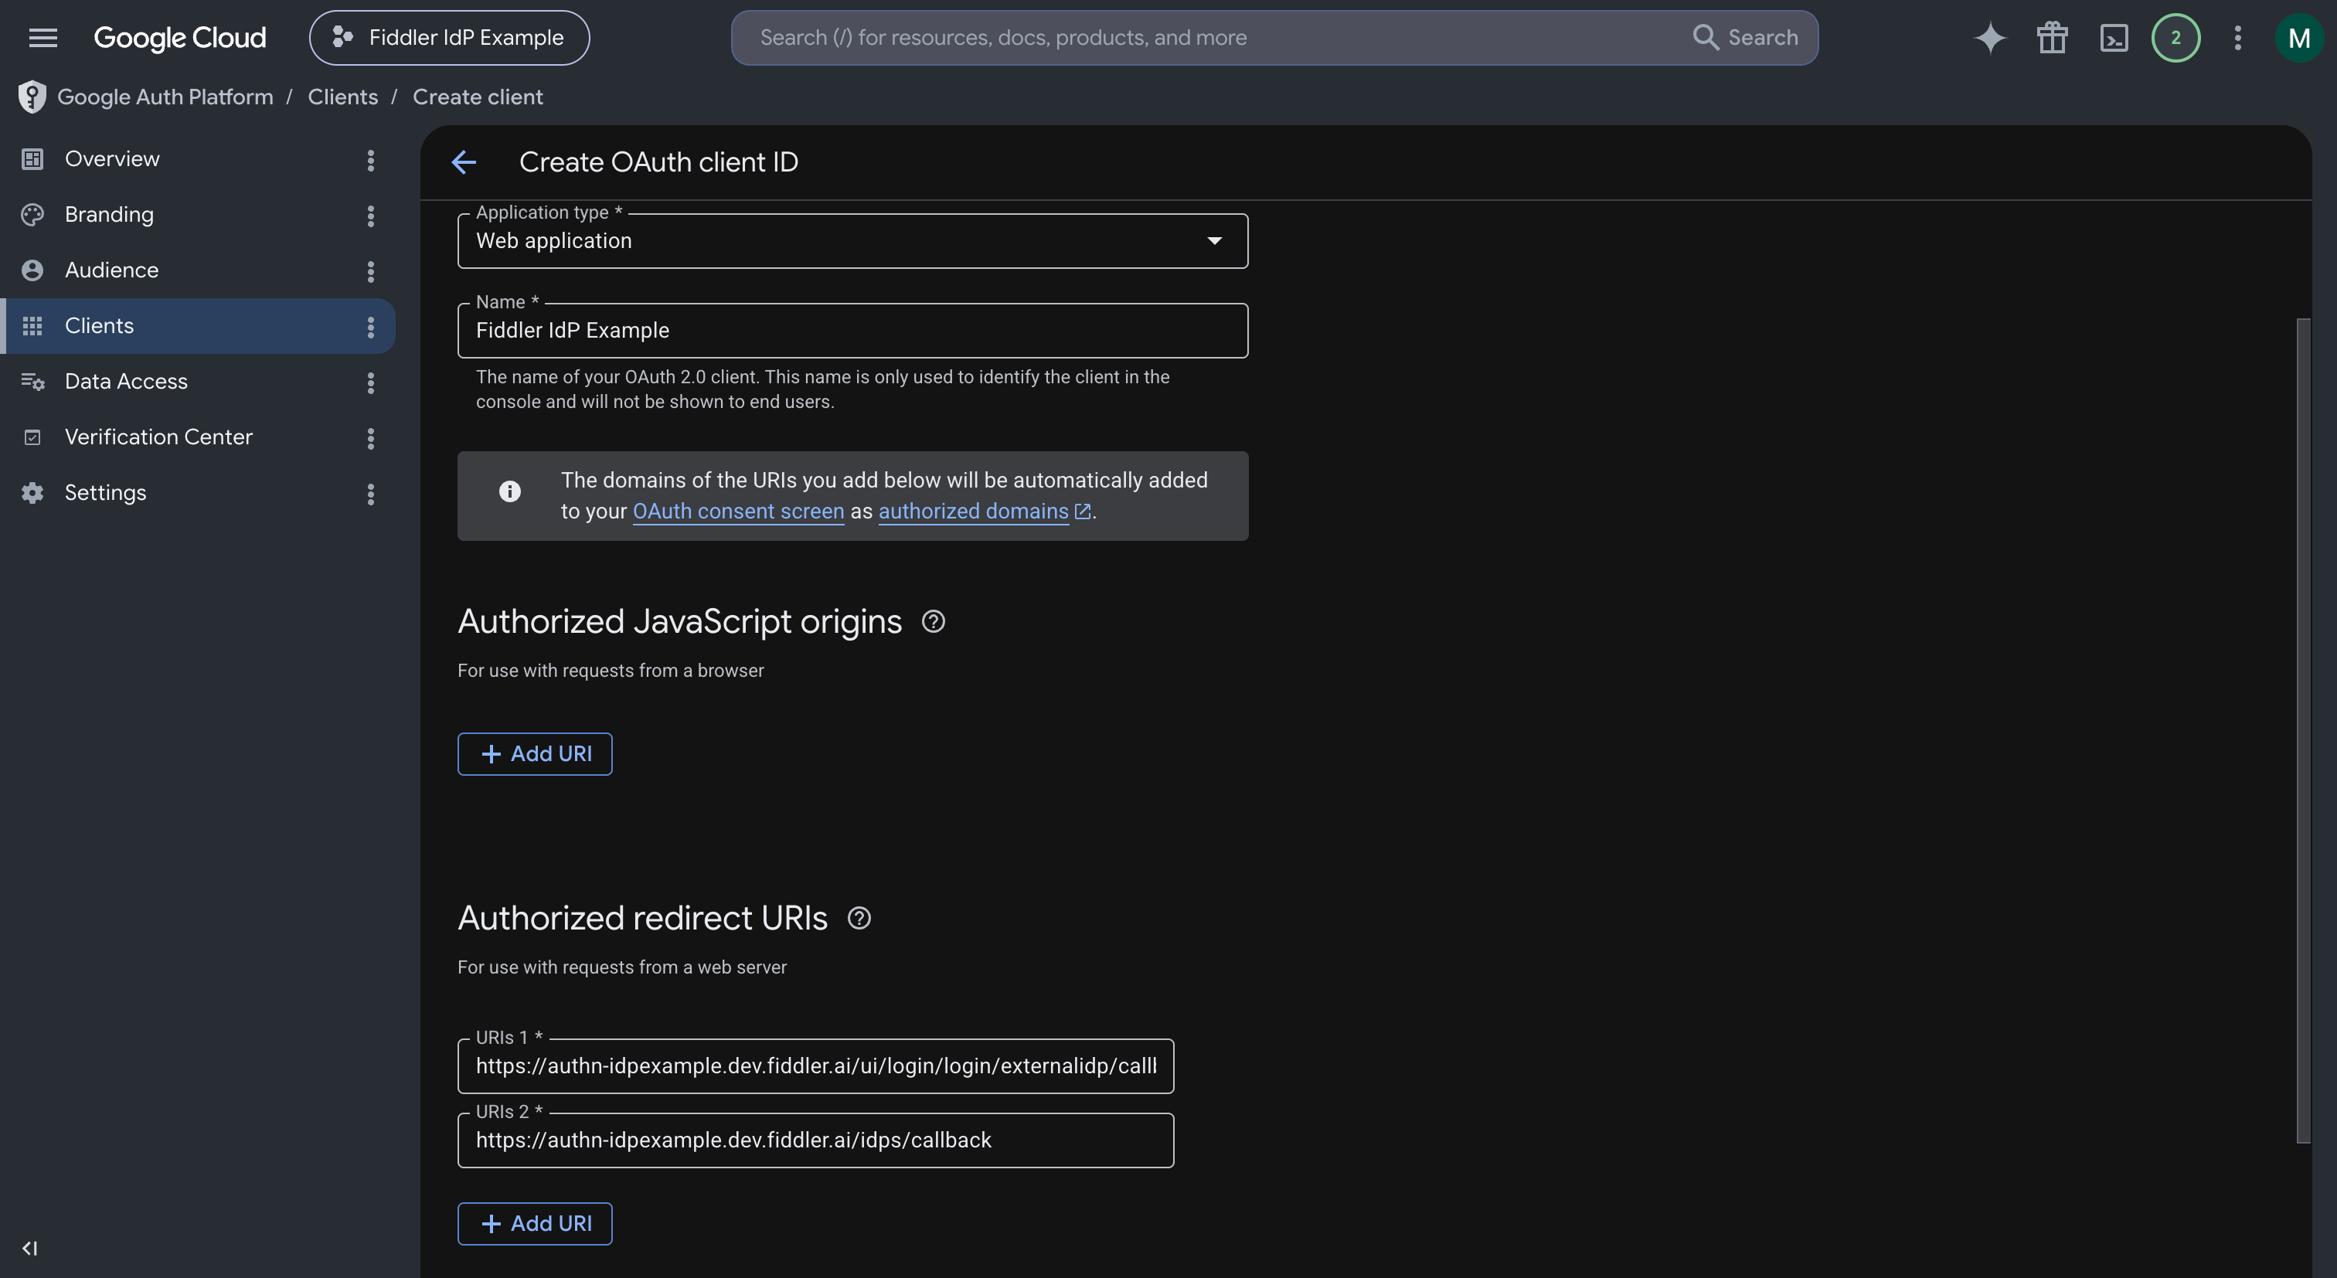Open the Fiddler IdP Example project picker
2337x1278 pixels.
[449, 38]
